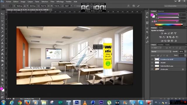
Task: Toggle maintain aspect ratio link
Action: tap(49, 6)
